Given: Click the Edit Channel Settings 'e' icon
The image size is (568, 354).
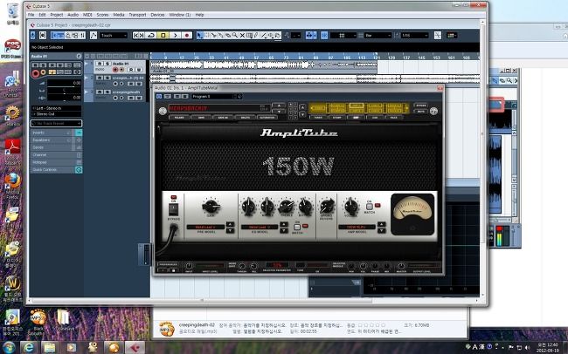Looking at the screenshot, I should (x=79, y=56).
